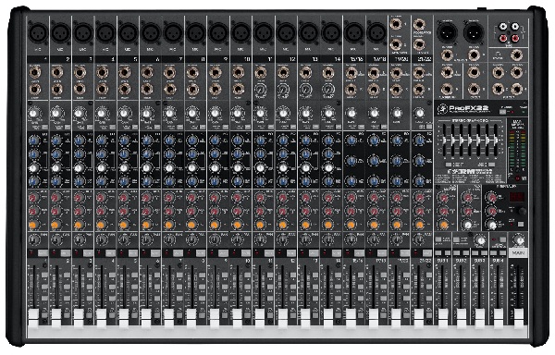Click the FX preset number display
This screenshot has width=555, height=355.
[517, 198]
